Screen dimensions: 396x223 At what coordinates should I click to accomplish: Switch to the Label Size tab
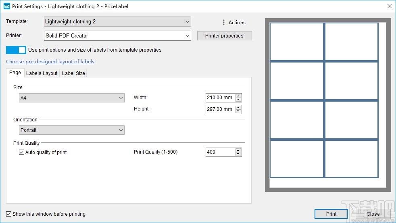(73, 73)
